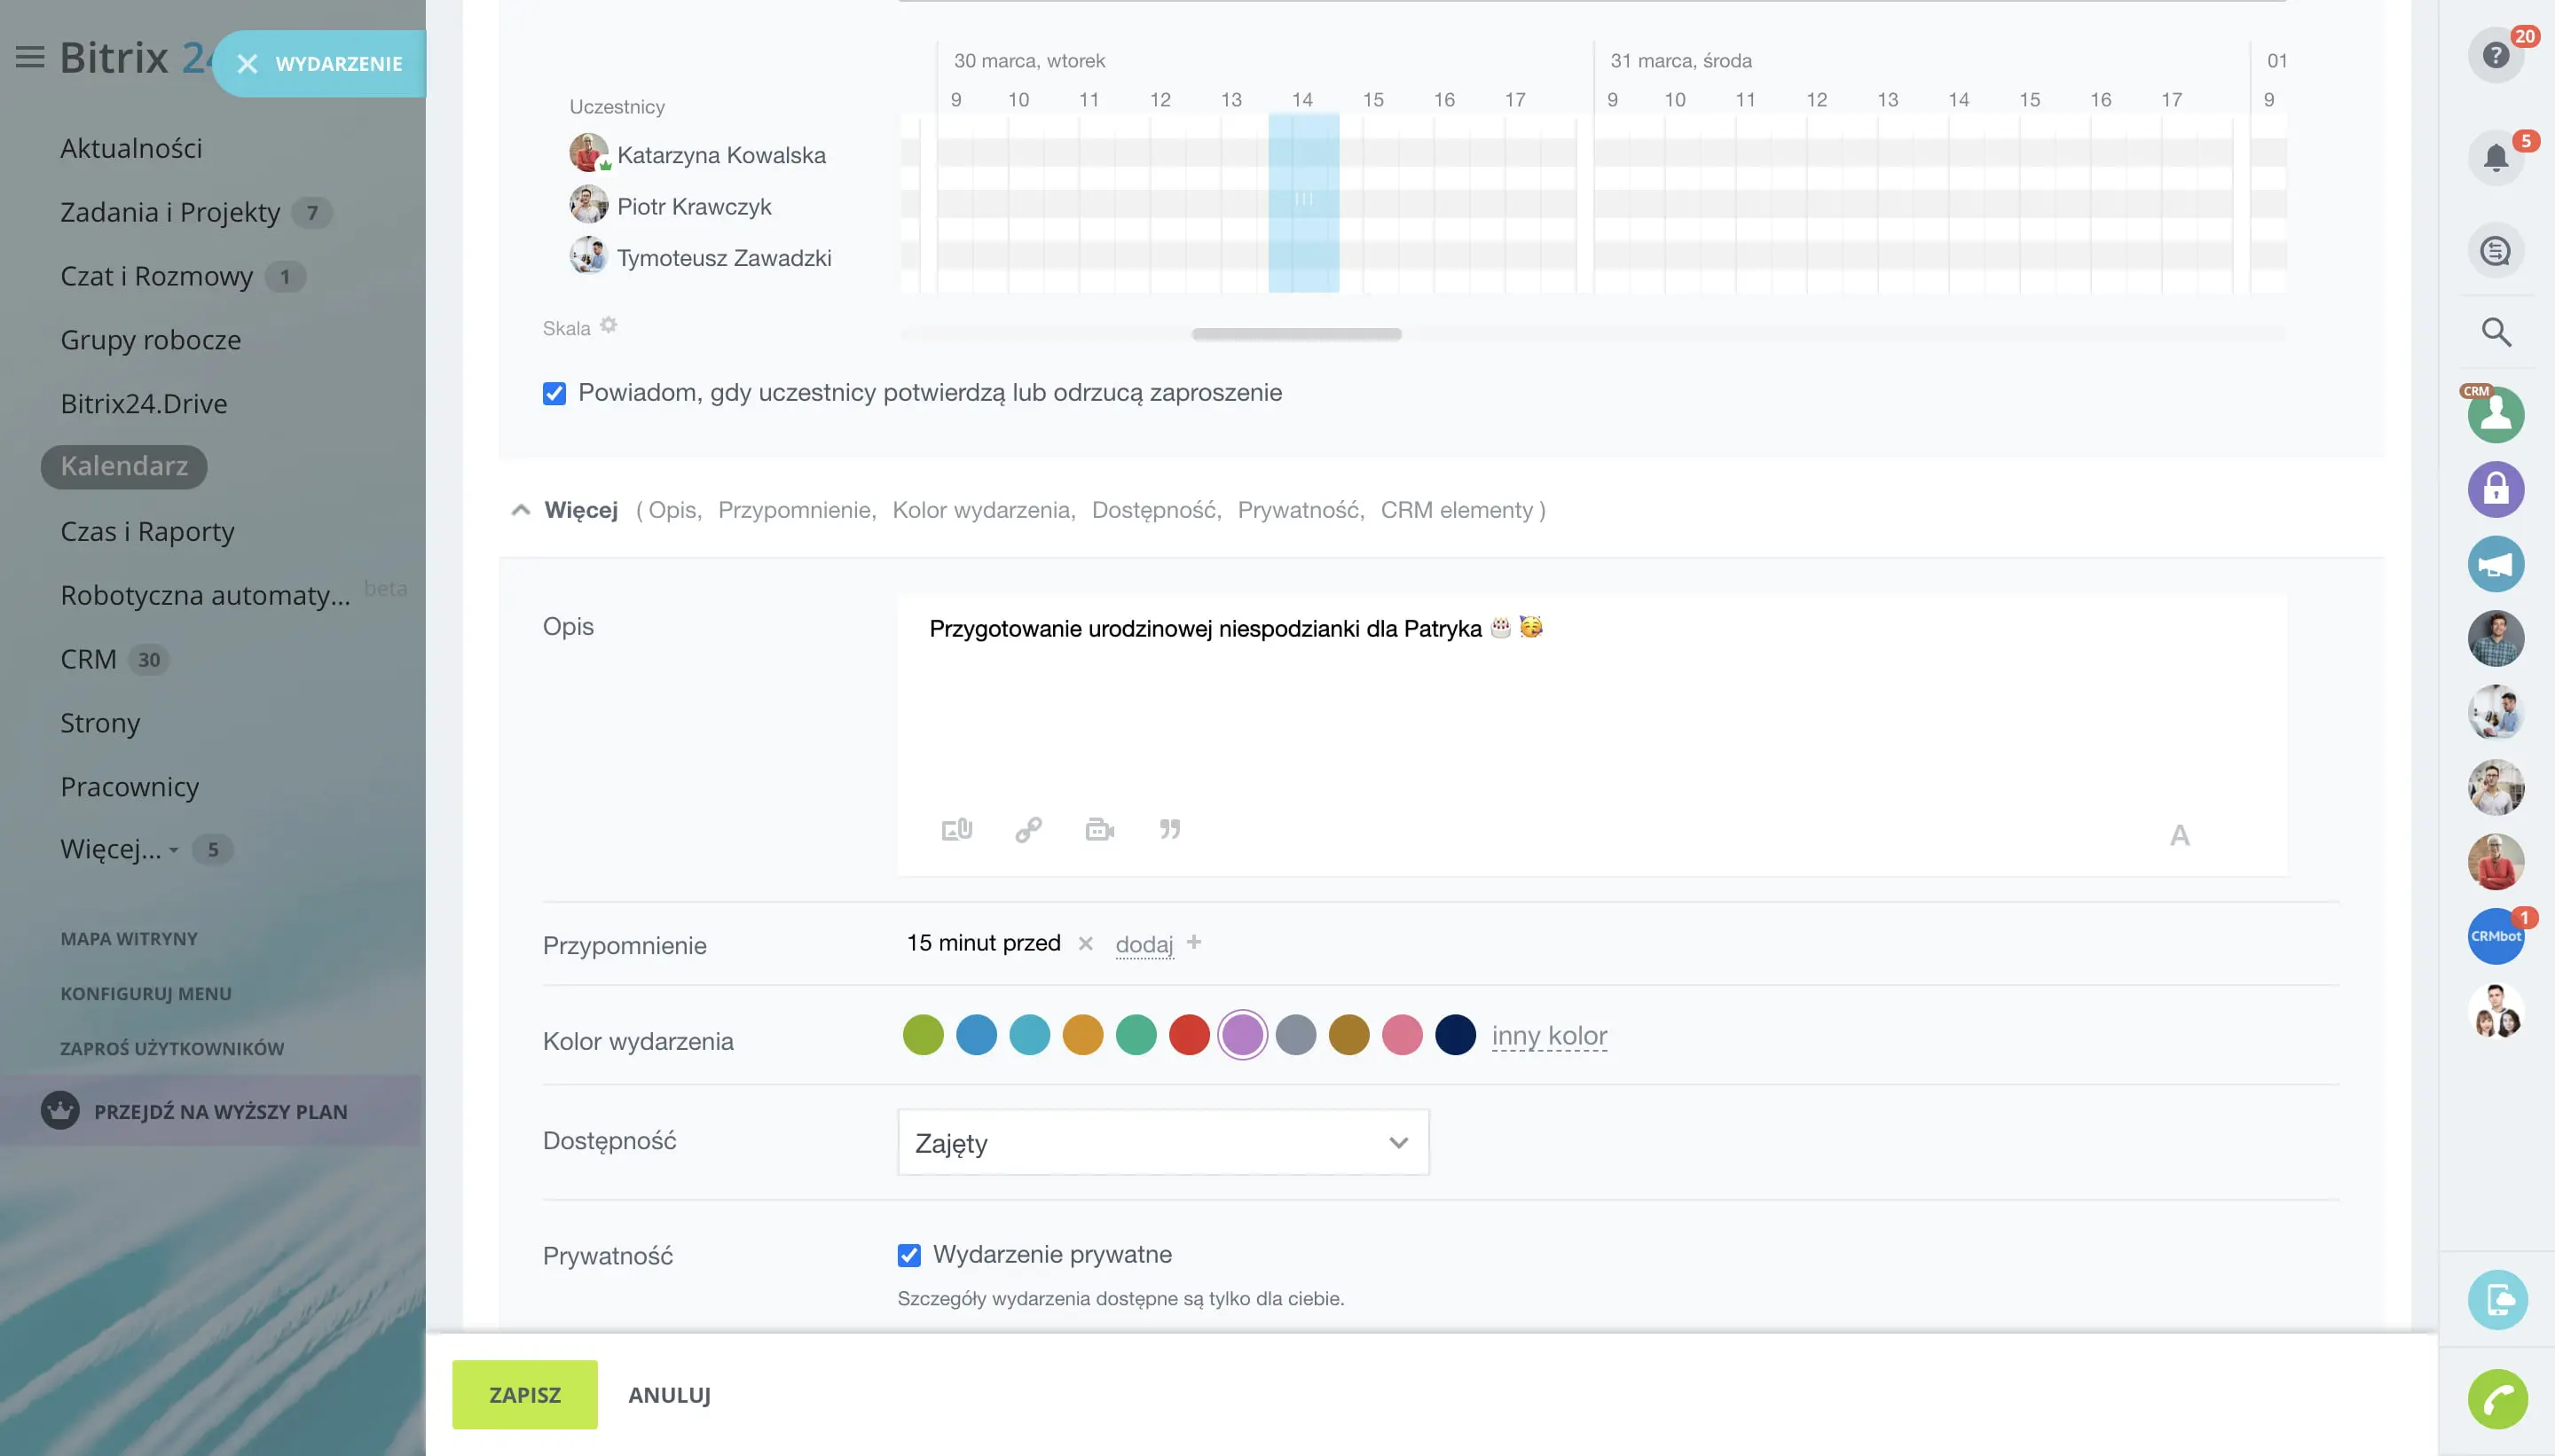Go to CRM in left menu
This screenshot has width=2555, height=1456.
(x=88, y=659)
